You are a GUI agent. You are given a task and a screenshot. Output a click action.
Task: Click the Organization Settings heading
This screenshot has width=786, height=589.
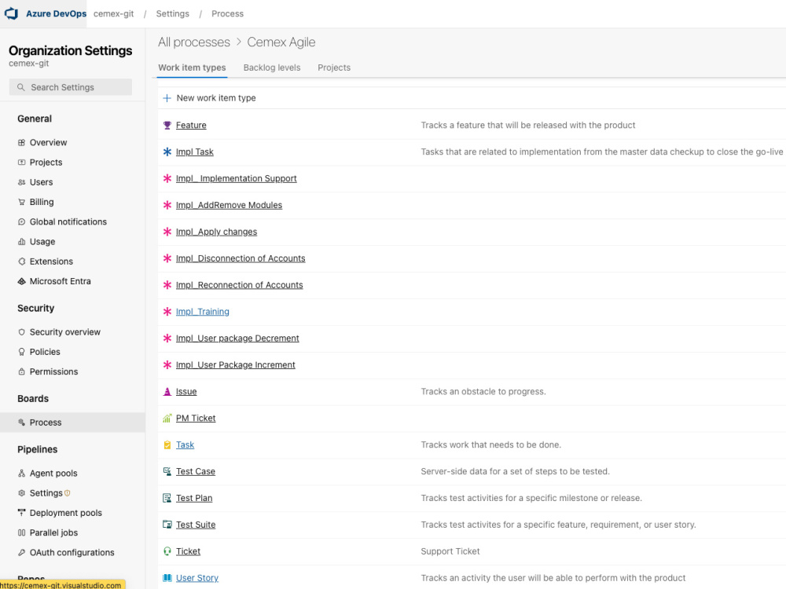[x=70, y=50]
